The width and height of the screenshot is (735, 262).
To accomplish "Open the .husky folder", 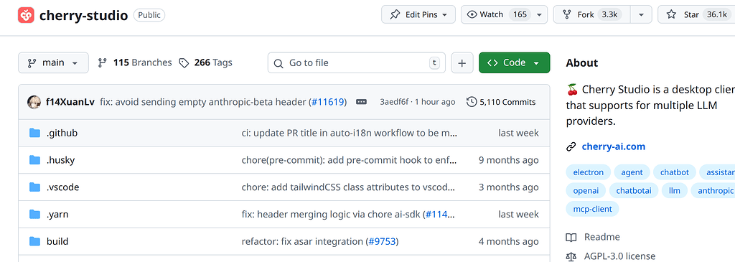I will 60,160.
